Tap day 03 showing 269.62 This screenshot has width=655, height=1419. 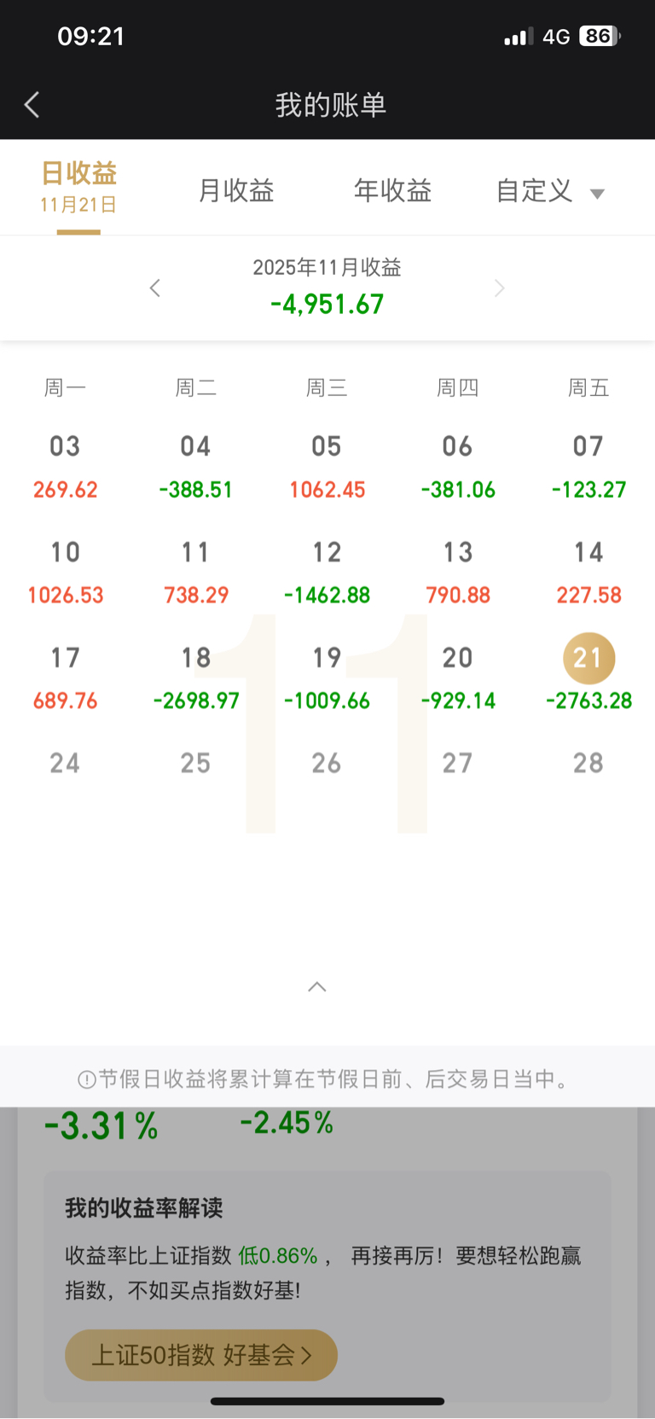pos(66,467)
